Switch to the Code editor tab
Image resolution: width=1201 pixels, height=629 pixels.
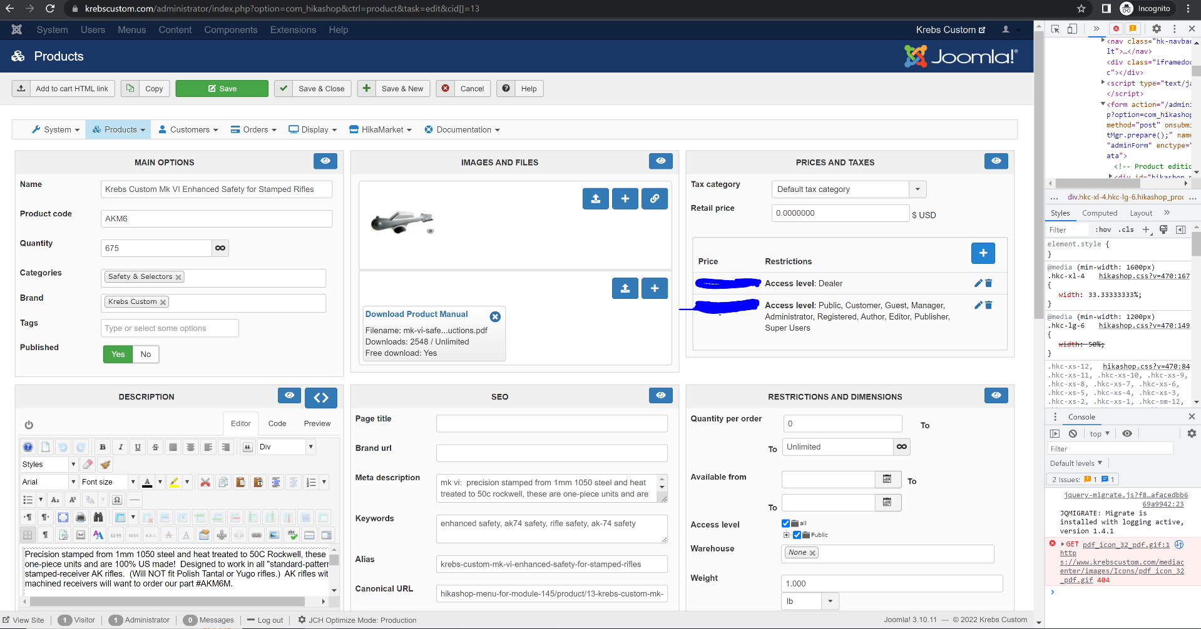coord(277,423)
